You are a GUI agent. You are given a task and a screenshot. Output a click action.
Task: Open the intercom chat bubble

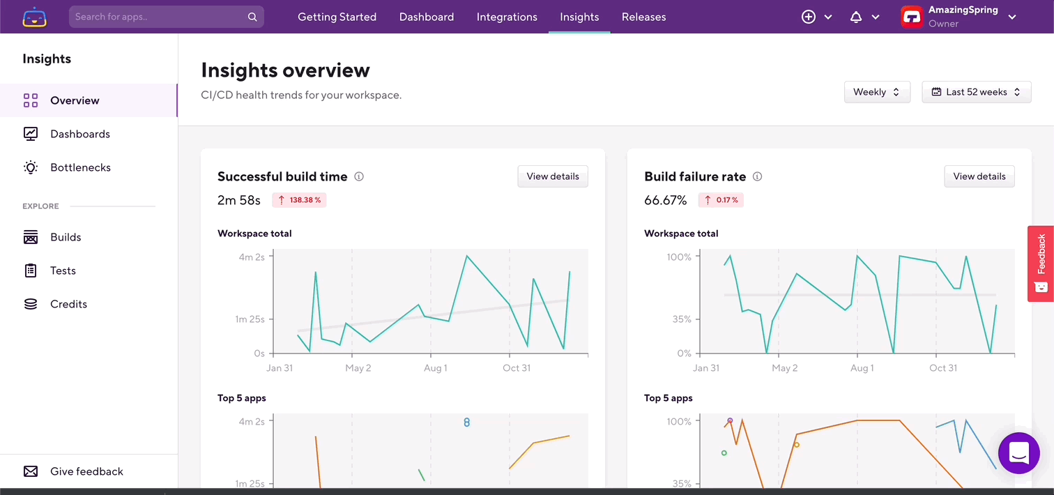1018,453
